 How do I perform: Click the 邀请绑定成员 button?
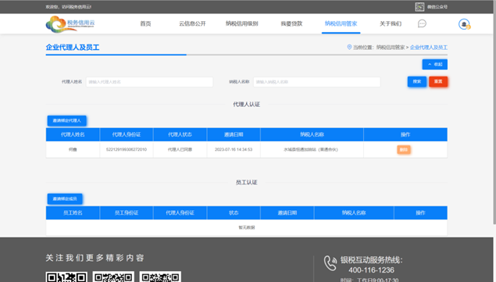(x=65, y=198)
